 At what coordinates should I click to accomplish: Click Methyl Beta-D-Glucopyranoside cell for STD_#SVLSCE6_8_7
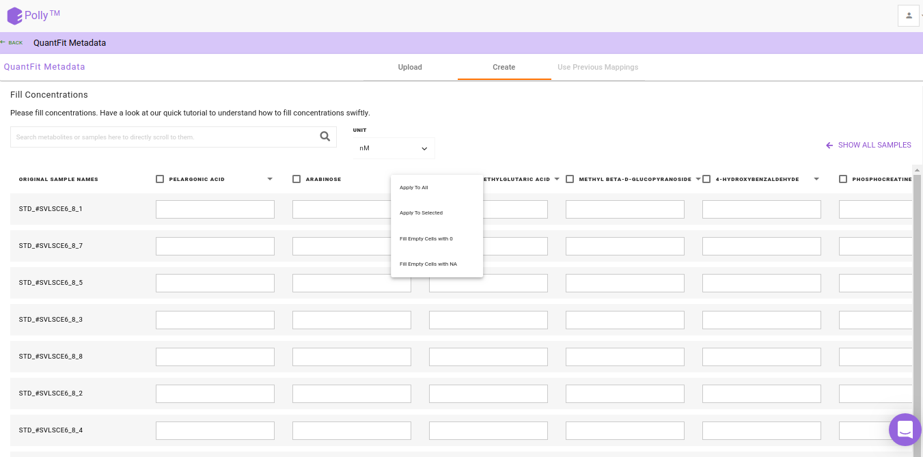pyautogui.click(x=625, y=246)
